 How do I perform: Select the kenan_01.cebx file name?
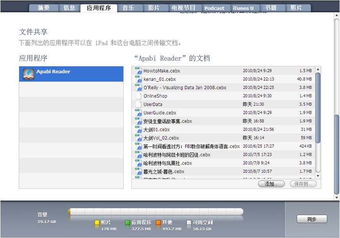click(x=159, y=79)
